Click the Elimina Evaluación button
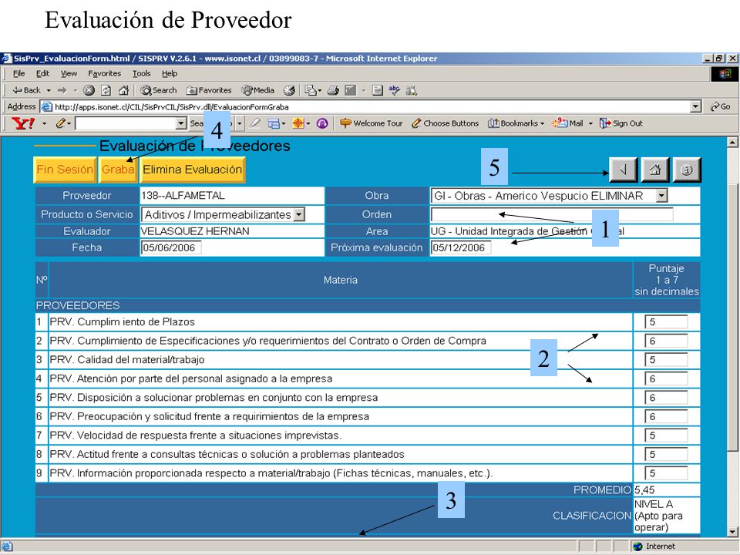Image resolution: width=740 pixels, height=555 pixels. [192, 170]
